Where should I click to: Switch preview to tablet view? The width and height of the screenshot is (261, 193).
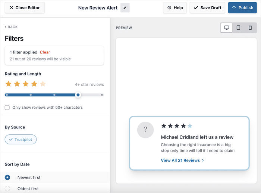(x=238, y=28)
